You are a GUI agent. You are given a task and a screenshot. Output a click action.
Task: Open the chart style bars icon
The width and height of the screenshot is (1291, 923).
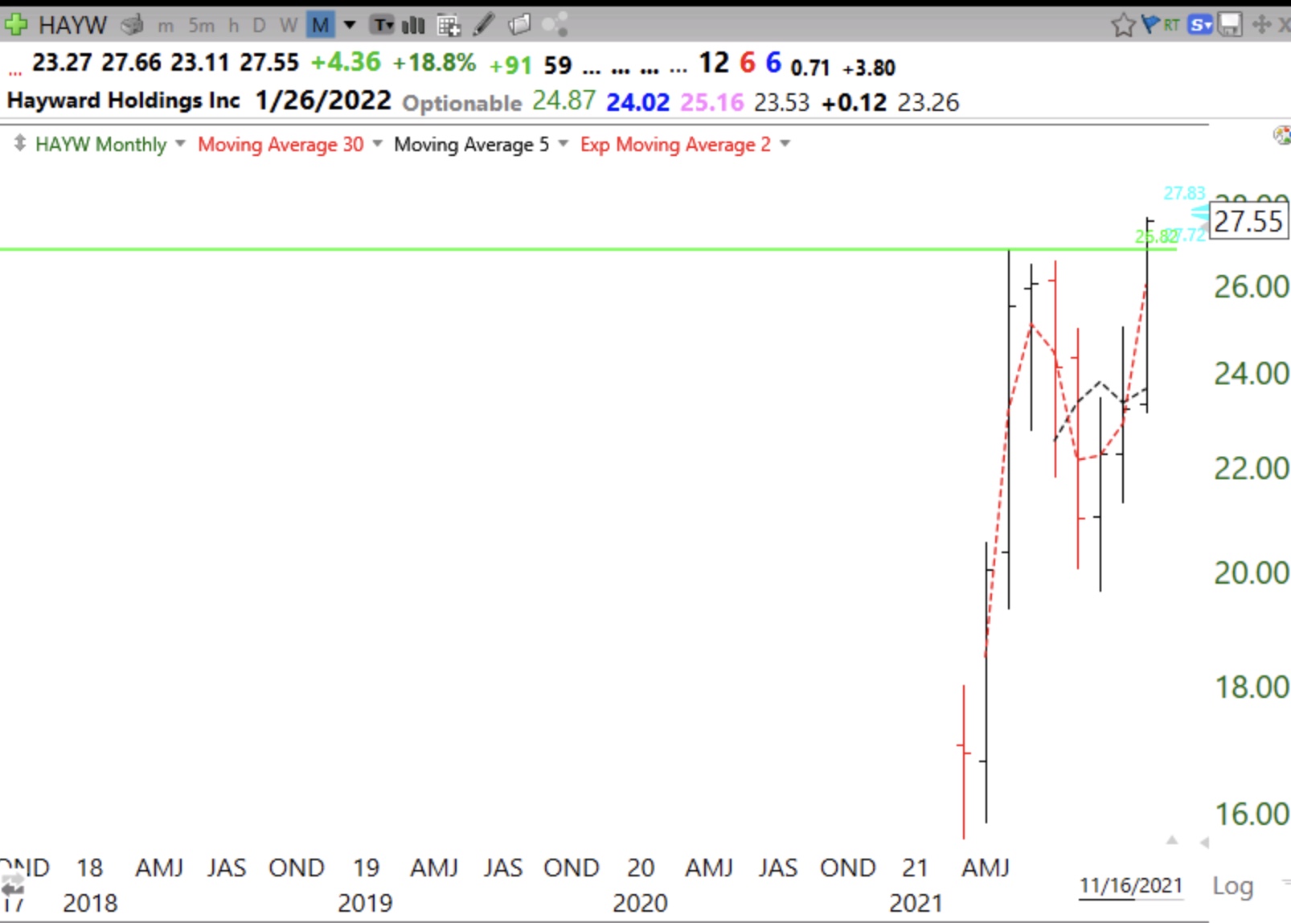[x=413, y=25]
